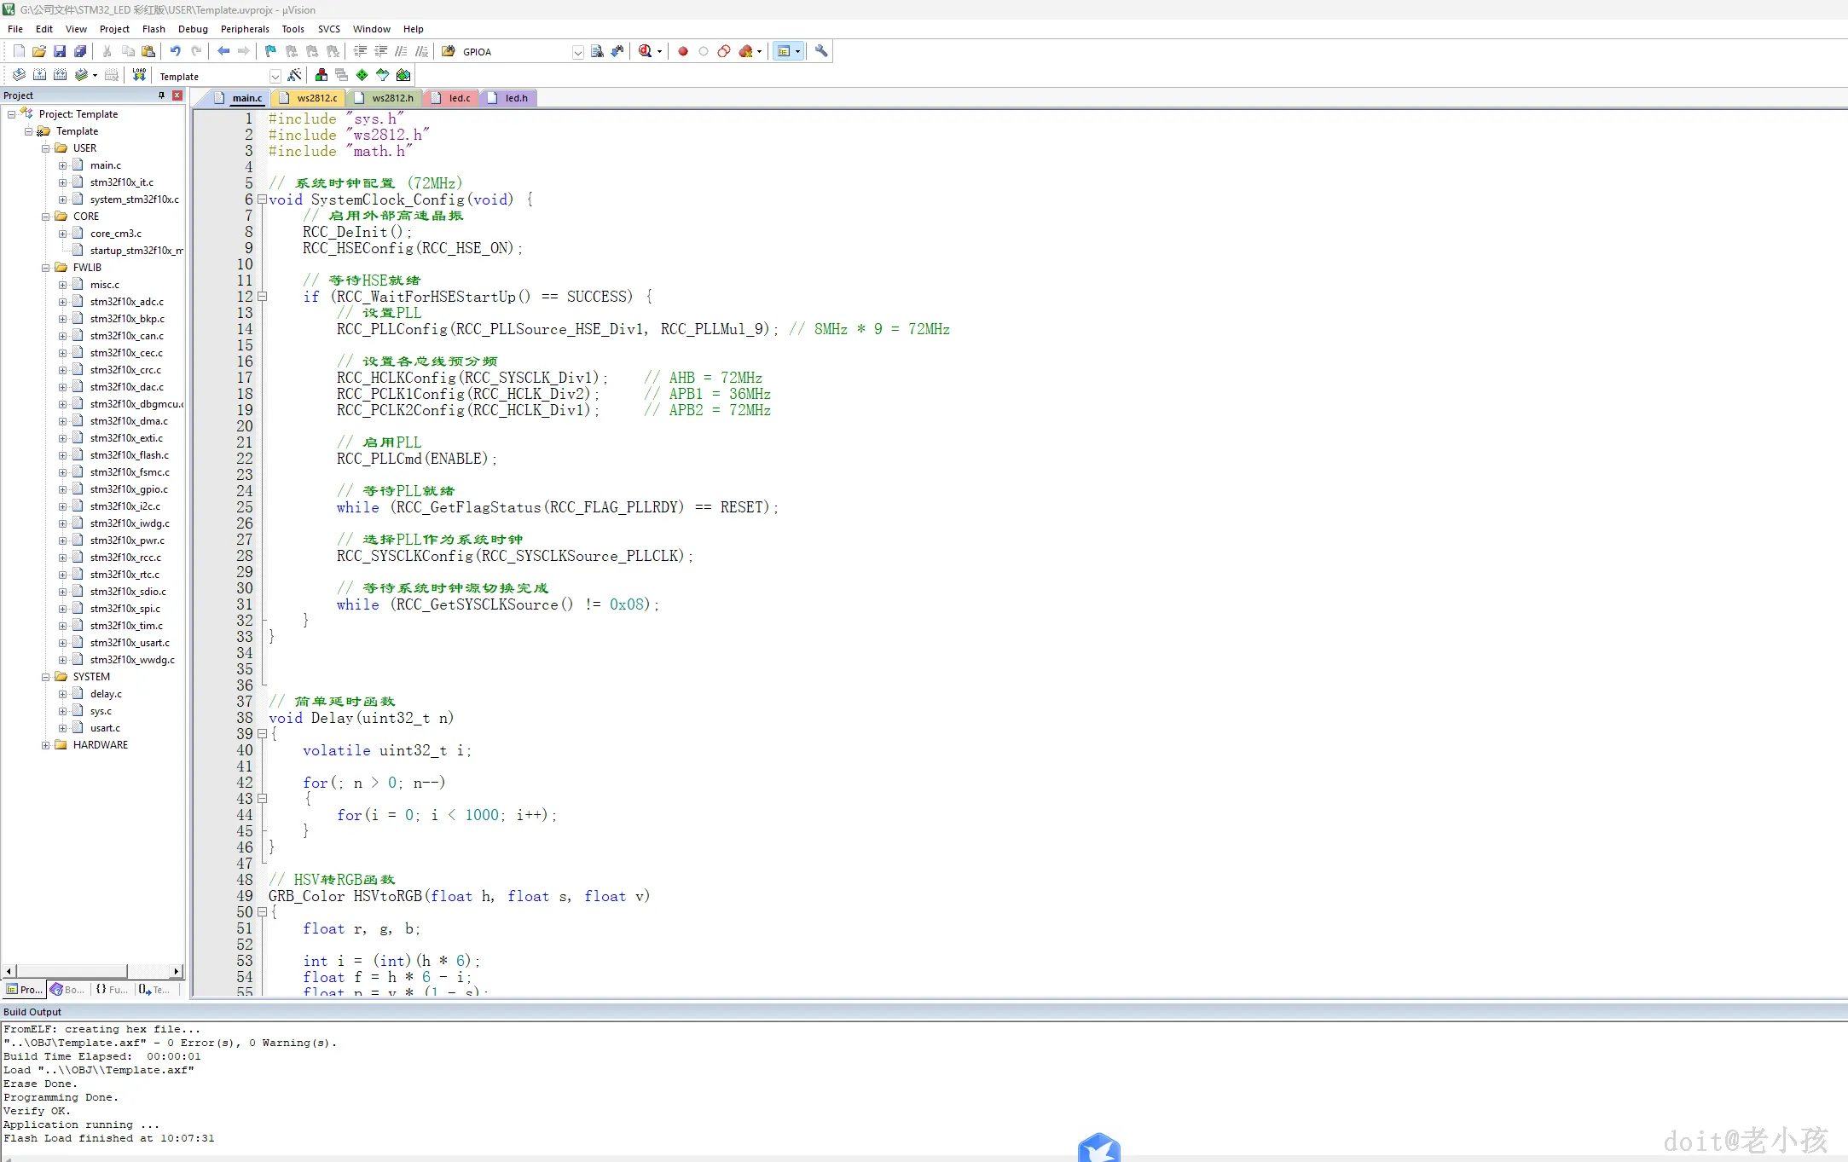Open Options for Target magic wand

point(295,75)
